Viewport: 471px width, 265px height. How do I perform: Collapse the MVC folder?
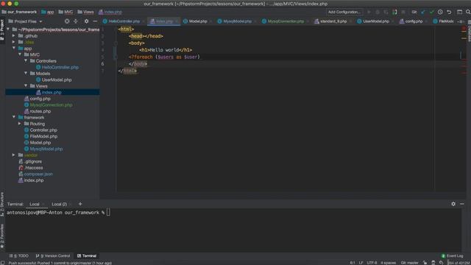[20, 54]
